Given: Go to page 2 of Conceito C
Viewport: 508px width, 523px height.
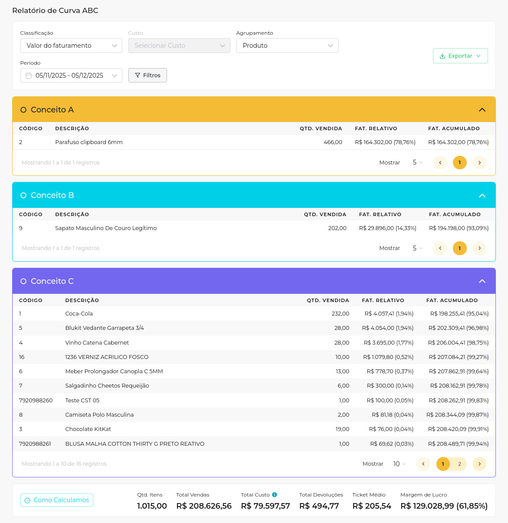Looking at the screenshot, I should tap(459, 464).
